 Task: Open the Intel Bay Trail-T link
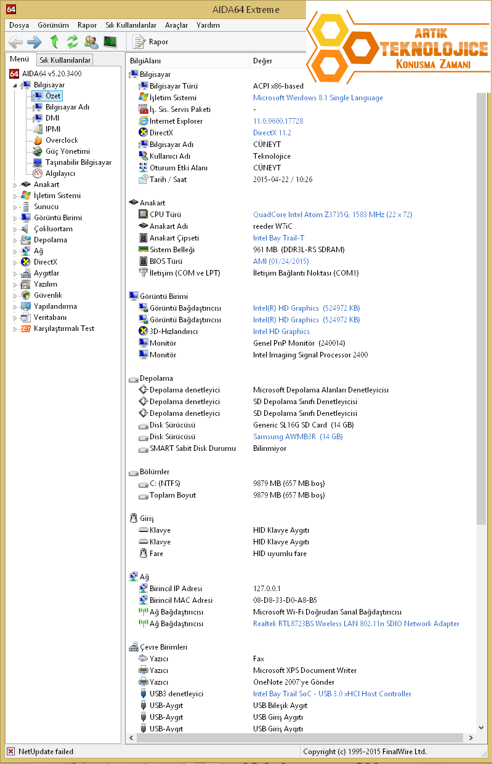[279, 238]
